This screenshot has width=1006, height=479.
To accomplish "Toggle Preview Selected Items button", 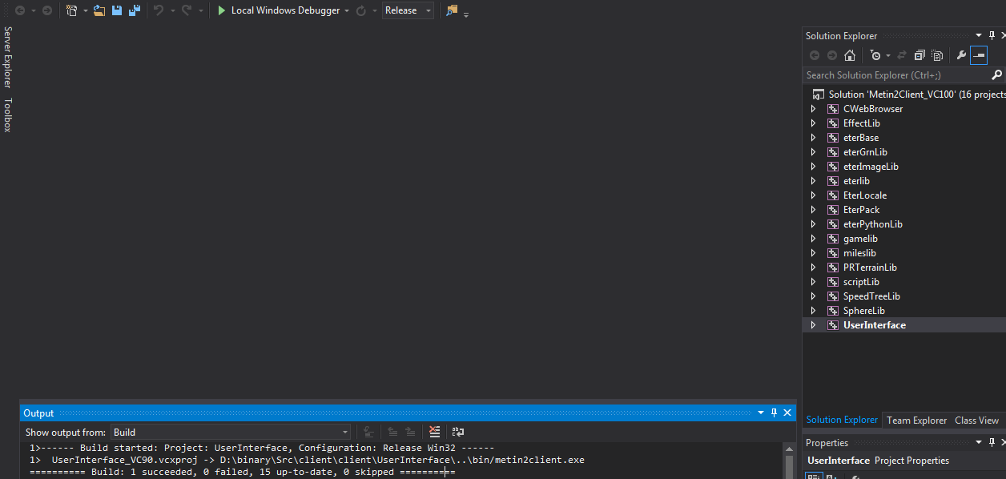I will point(978,55).
